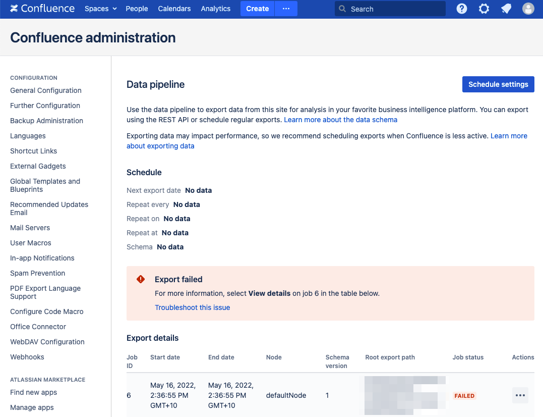Open Manage apps

32,407
